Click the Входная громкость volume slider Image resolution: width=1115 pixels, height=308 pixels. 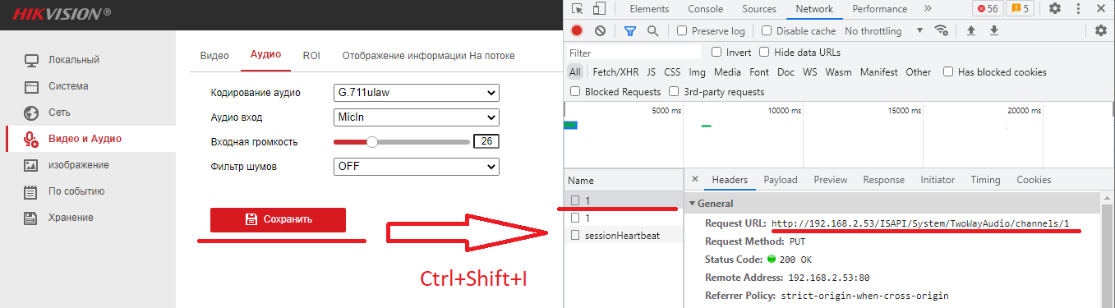(402, 141)
